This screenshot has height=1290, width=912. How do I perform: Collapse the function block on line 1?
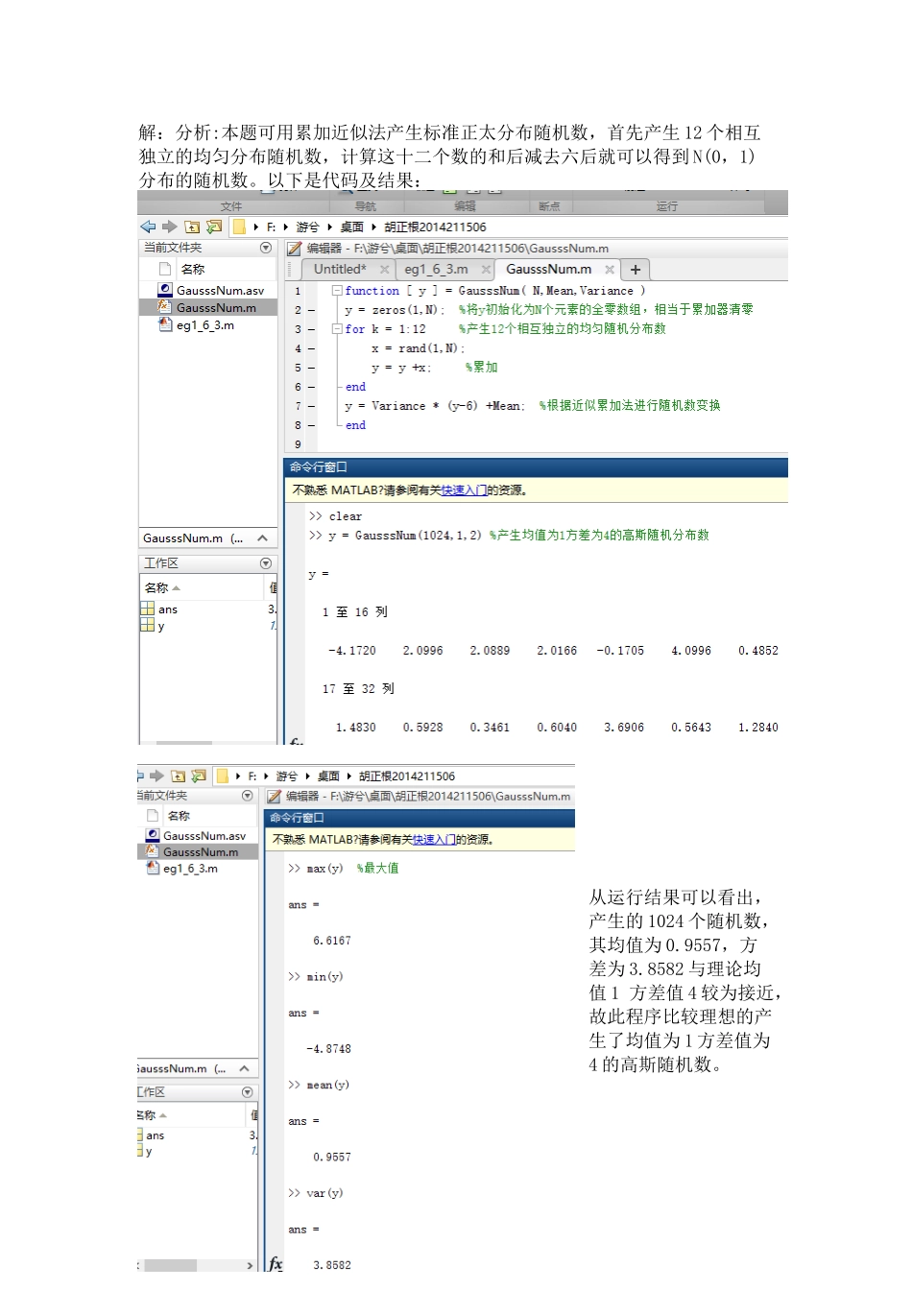(x=337, y=290)
